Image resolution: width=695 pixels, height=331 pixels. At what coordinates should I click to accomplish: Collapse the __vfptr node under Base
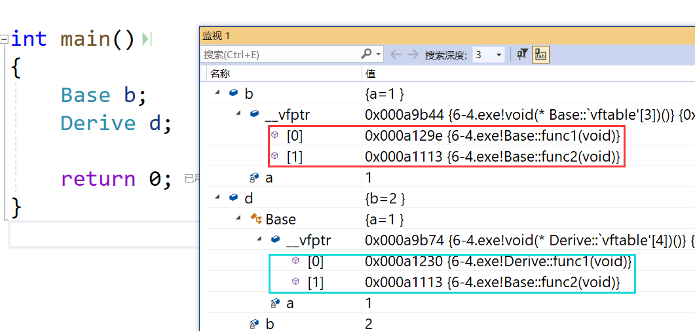260,239
